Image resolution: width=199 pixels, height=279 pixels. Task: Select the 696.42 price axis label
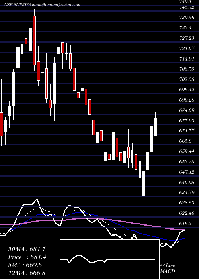point(187,90)
